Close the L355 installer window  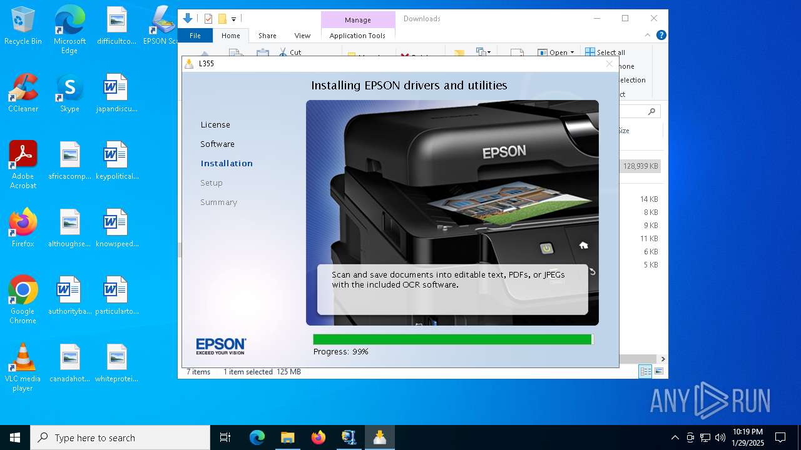coord(610,64)
